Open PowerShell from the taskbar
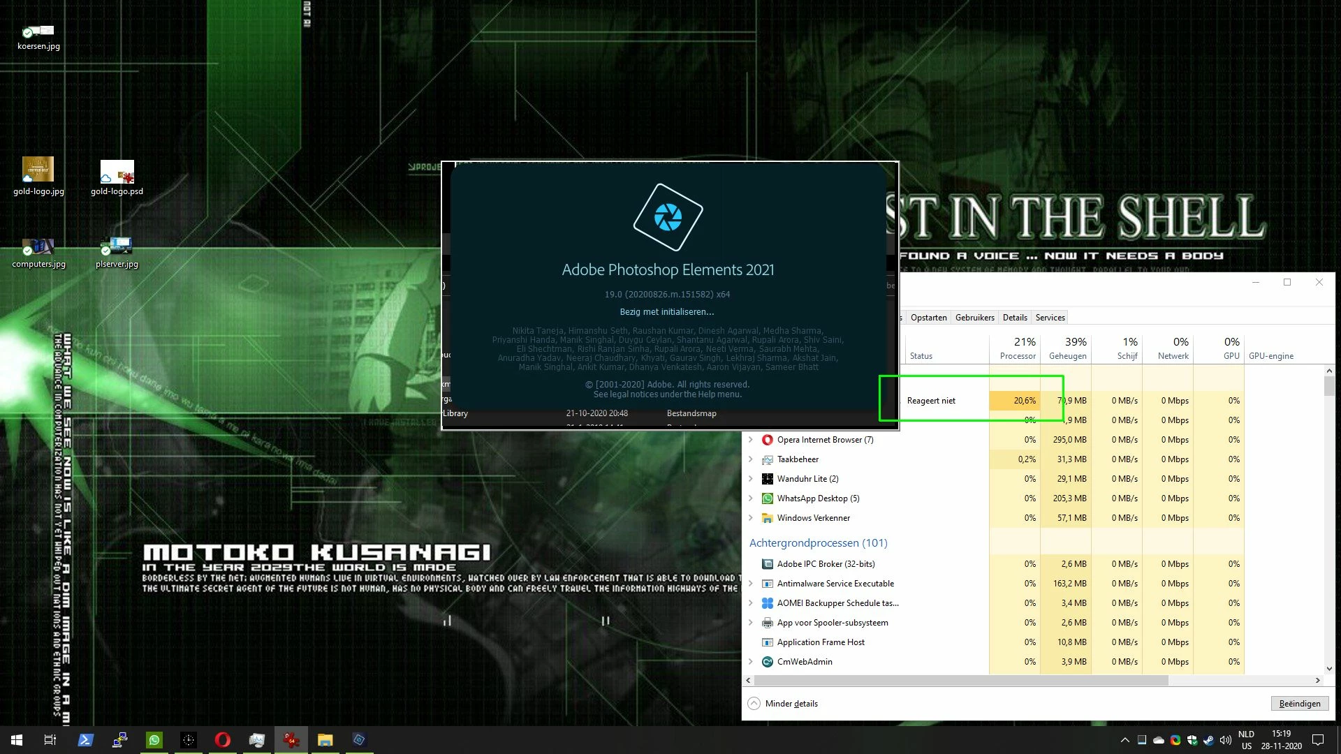The image size is (1341, 754). (86, 740)
